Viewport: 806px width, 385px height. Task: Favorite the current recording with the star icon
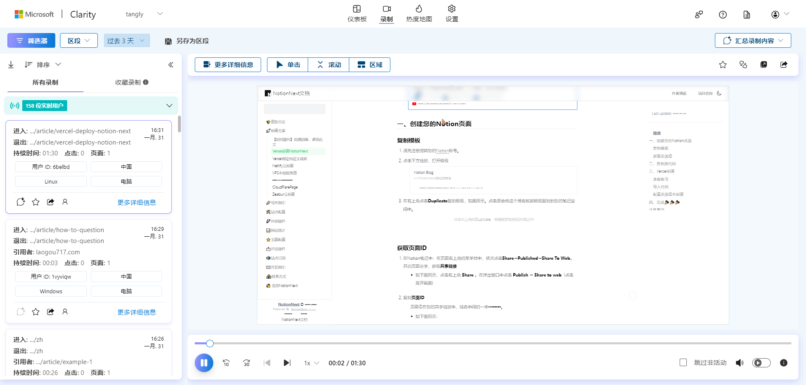[x=723, y=65]
